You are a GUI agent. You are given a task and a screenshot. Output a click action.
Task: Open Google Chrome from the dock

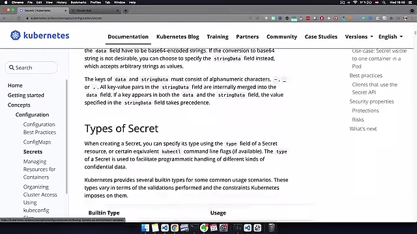[175, 227]
